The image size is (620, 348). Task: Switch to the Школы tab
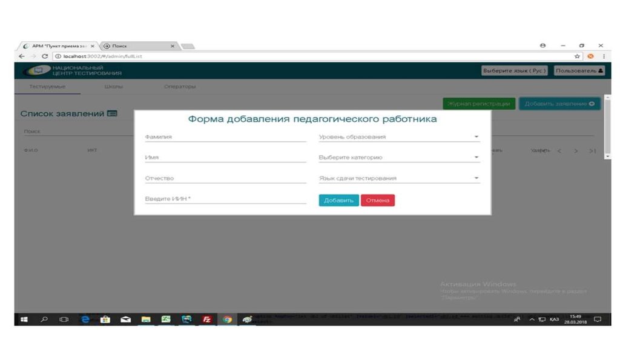click(x=113, y=87)
